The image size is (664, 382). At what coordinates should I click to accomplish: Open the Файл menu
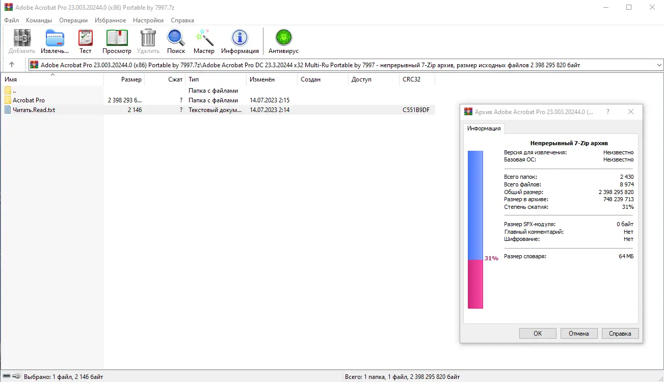11,20
